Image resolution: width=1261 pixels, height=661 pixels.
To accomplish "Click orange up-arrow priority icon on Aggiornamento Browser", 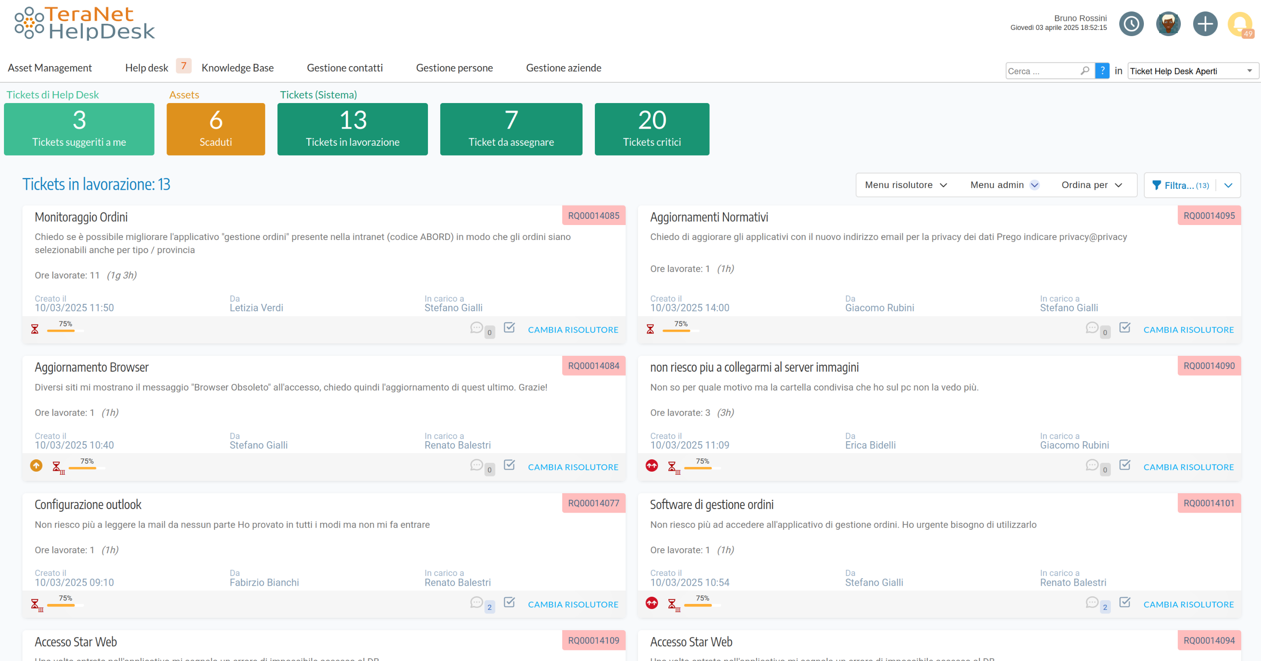I will click(36, 465).
